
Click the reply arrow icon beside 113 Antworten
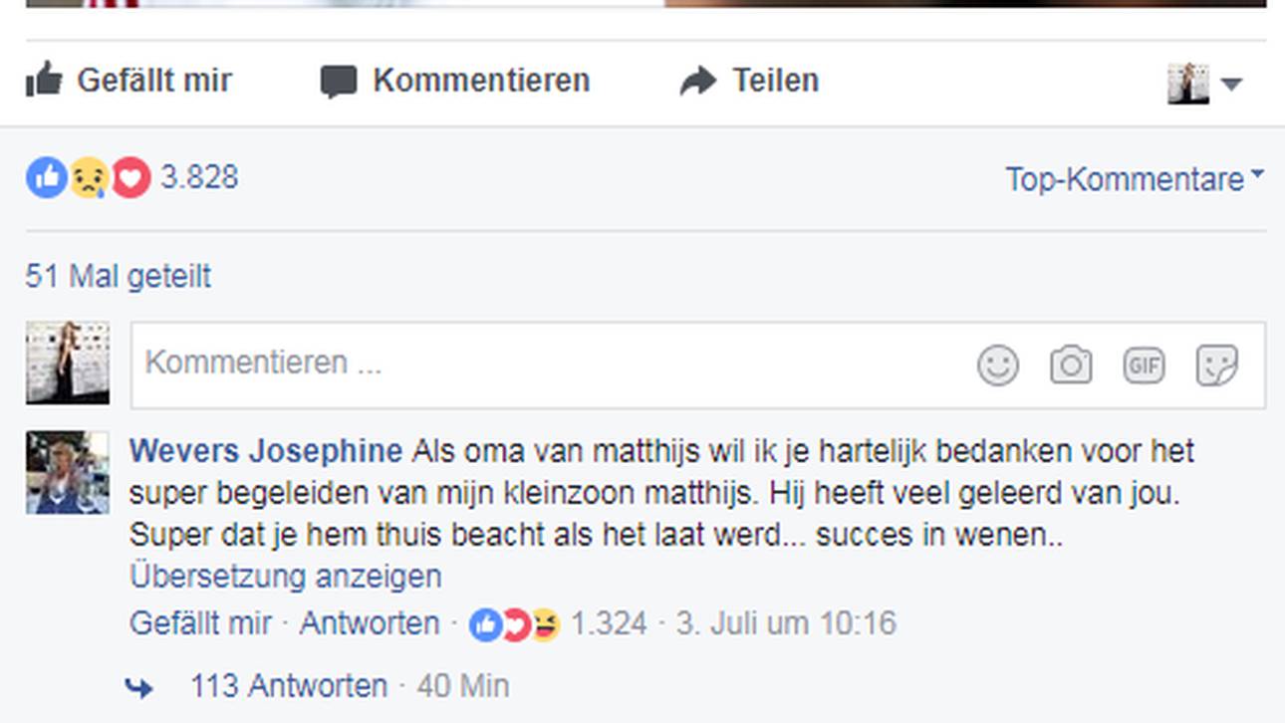tap(139, 687)
